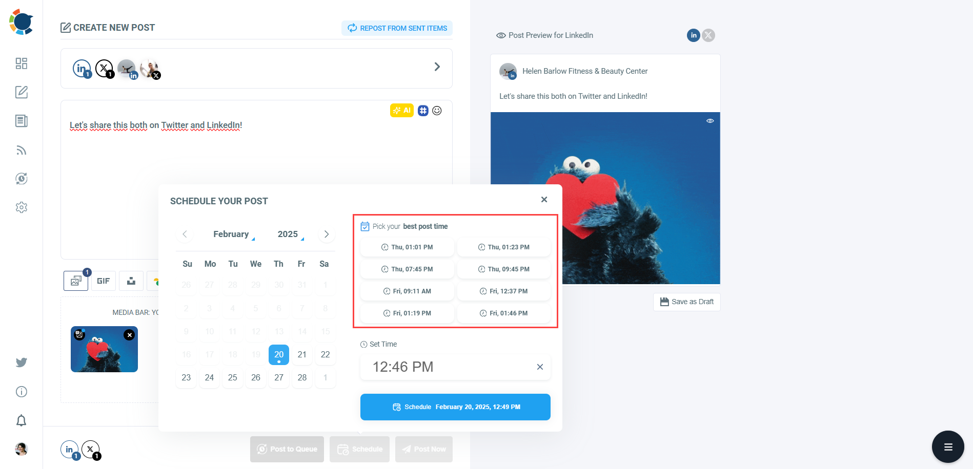
Task: Clear the Set Time input field
Action: (x=539, y=367)
